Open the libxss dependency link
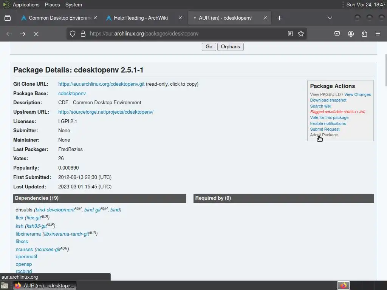The width and height of the screenshot is (387, 290). (x=22, y=242)
